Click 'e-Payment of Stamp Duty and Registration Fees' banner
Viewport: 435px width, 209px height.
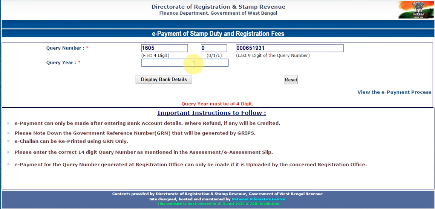[x=218, y=34]
